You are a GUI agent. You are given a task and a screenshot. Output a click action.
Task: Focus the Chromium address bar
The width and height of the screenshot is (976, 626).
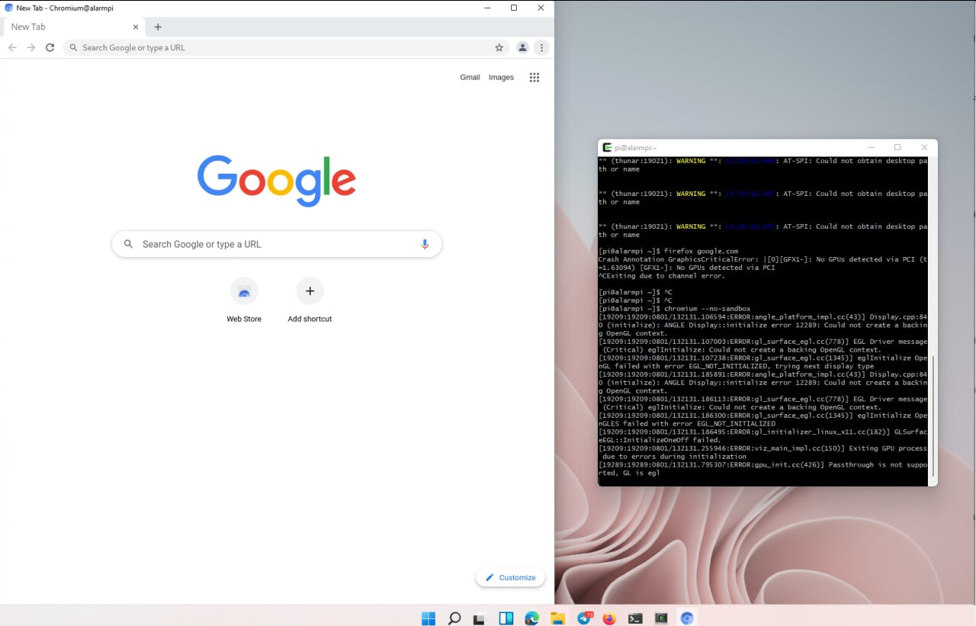pyautogui.click(x=286, y=47)
